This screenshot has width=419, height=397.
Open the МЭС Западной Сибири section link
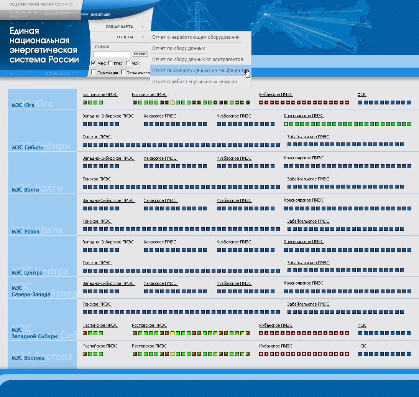(x=34, y=333)
